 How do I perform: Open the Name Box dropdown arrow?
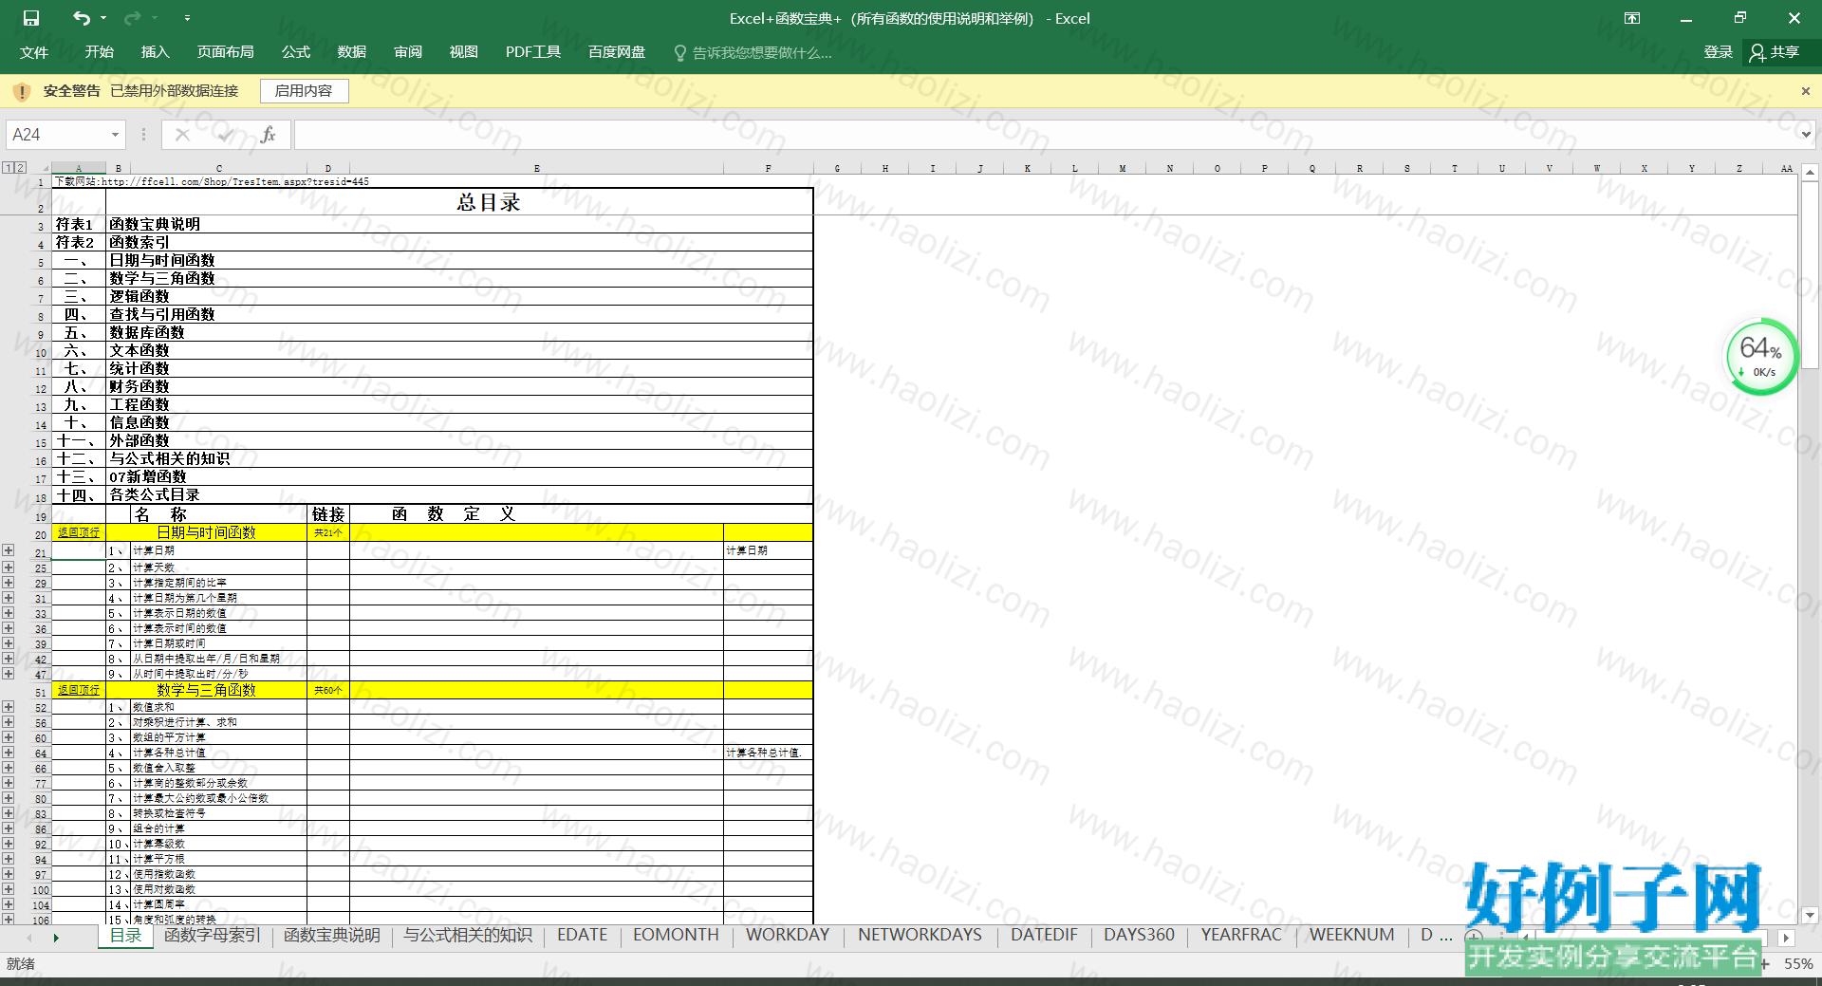[x=116, y=135]
